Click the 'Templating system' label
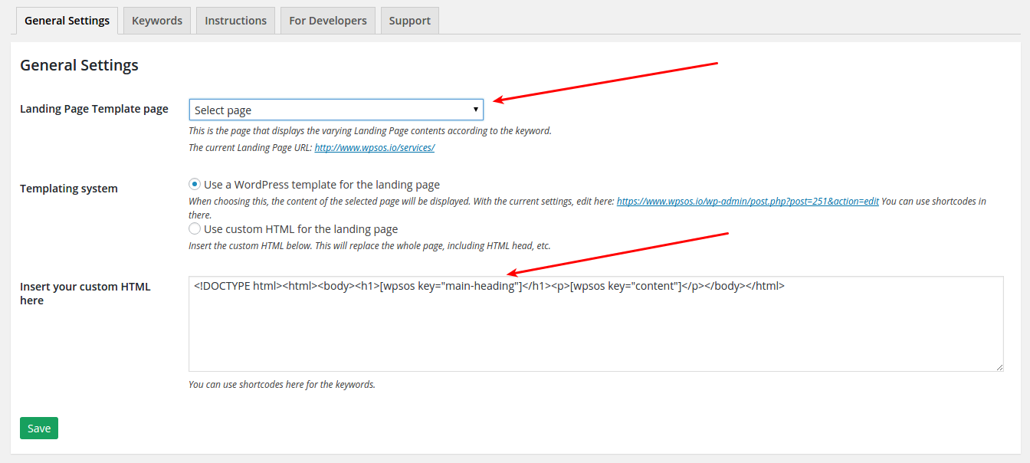 [x=69, y=189]
